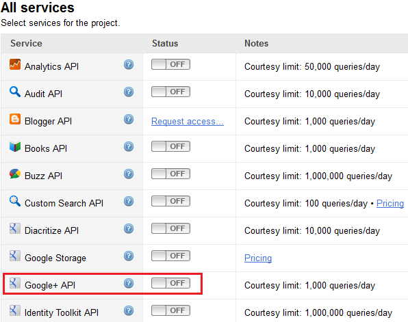This screenshot has height=322, width=408.
Task: Enable the Books API toggle
Action: pos(170,146)
